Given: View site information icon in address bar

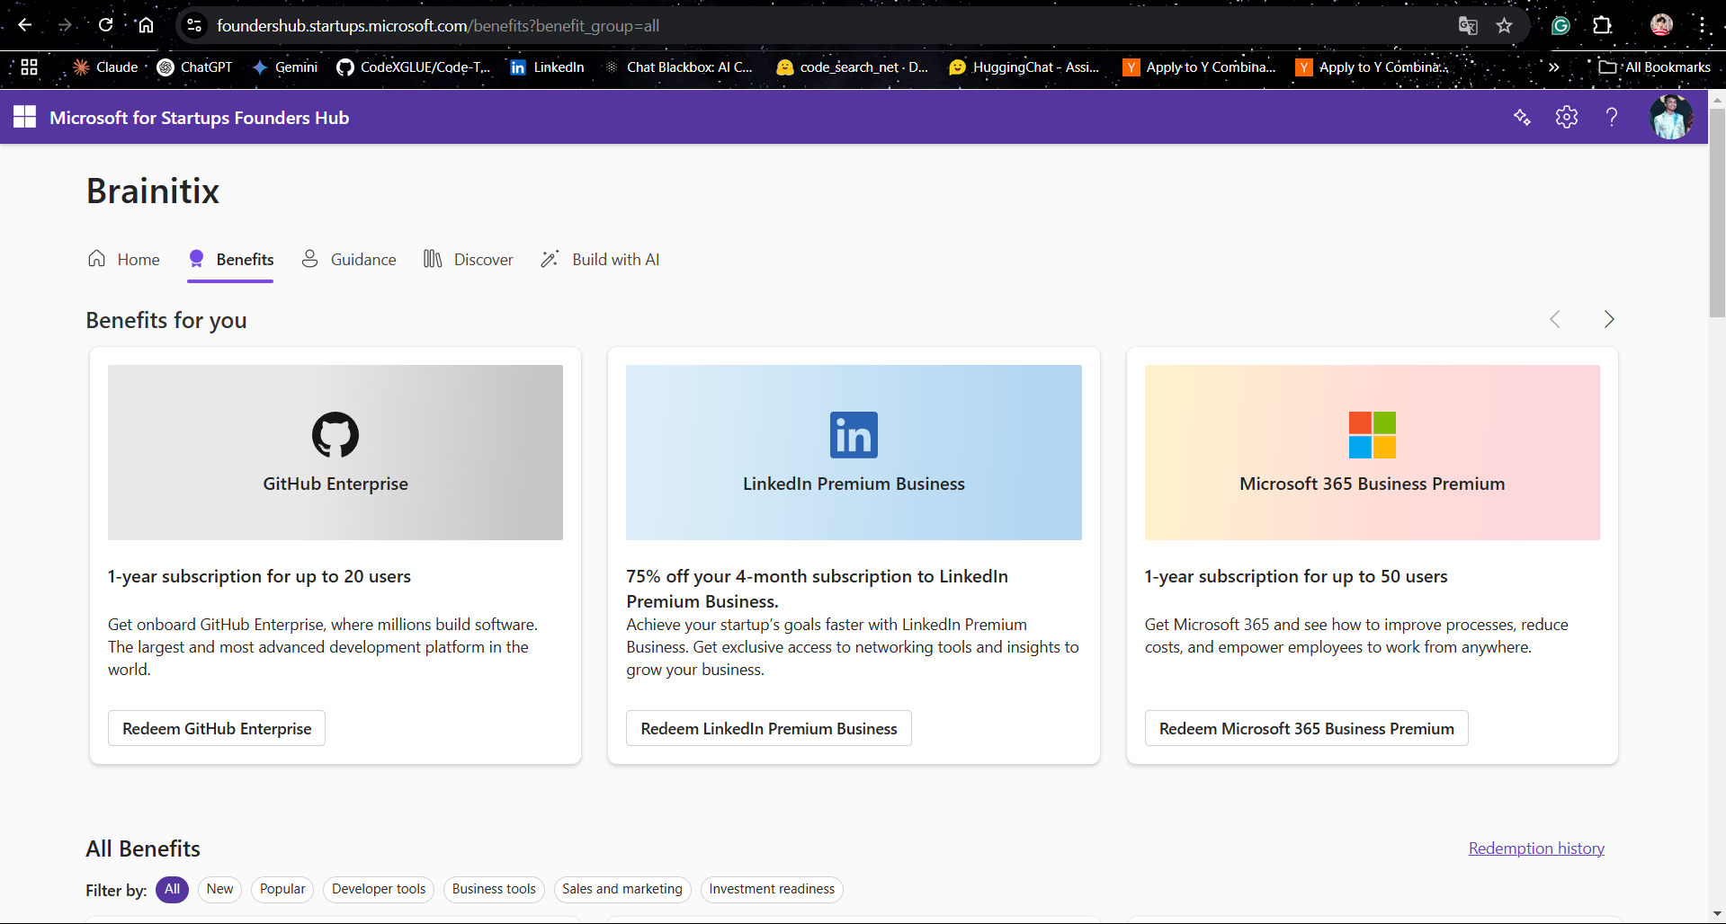Looking at the screenshot, I should 194,26.
